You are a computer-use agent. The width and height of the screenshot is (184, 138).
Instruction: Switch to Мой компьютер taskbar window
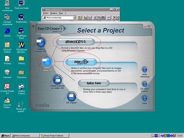point(25,135)
